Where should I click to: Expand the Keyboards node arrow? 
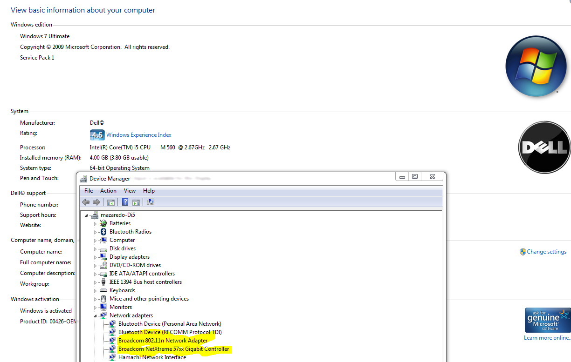pos(96,291)
